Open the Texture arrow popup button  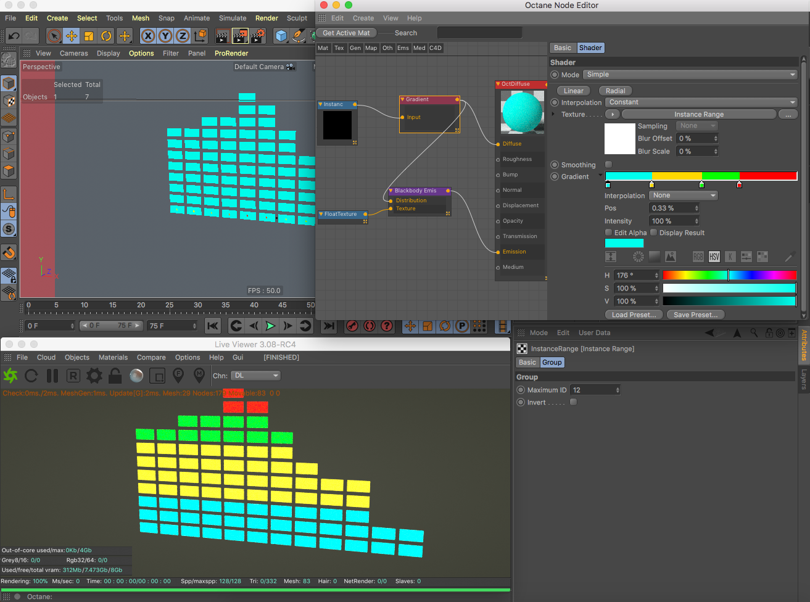(613, 114)
